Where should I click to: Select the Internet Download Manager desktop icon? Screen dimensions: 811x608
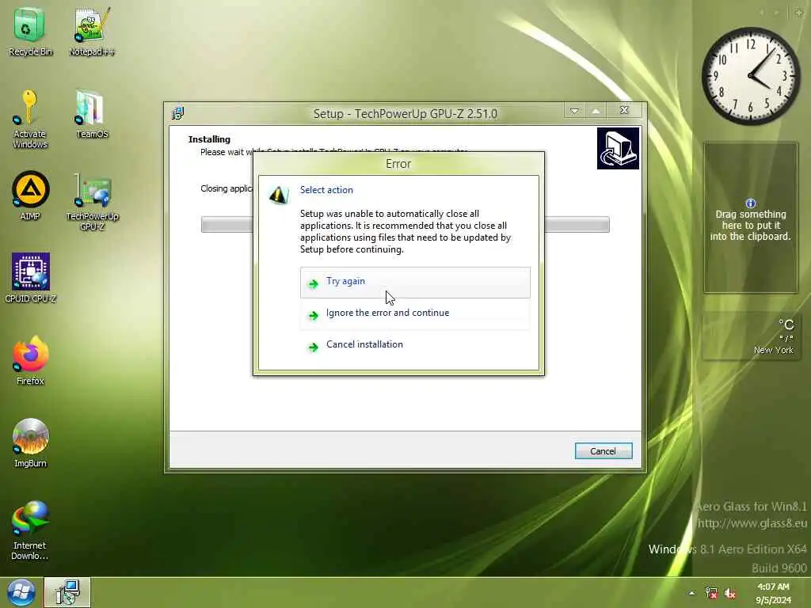tap(30, 530)
